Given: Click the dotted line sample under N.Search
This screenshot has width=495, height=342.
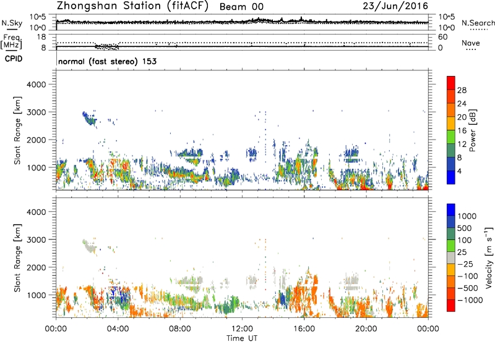Looking at the screenshot, I should (478, 30).
